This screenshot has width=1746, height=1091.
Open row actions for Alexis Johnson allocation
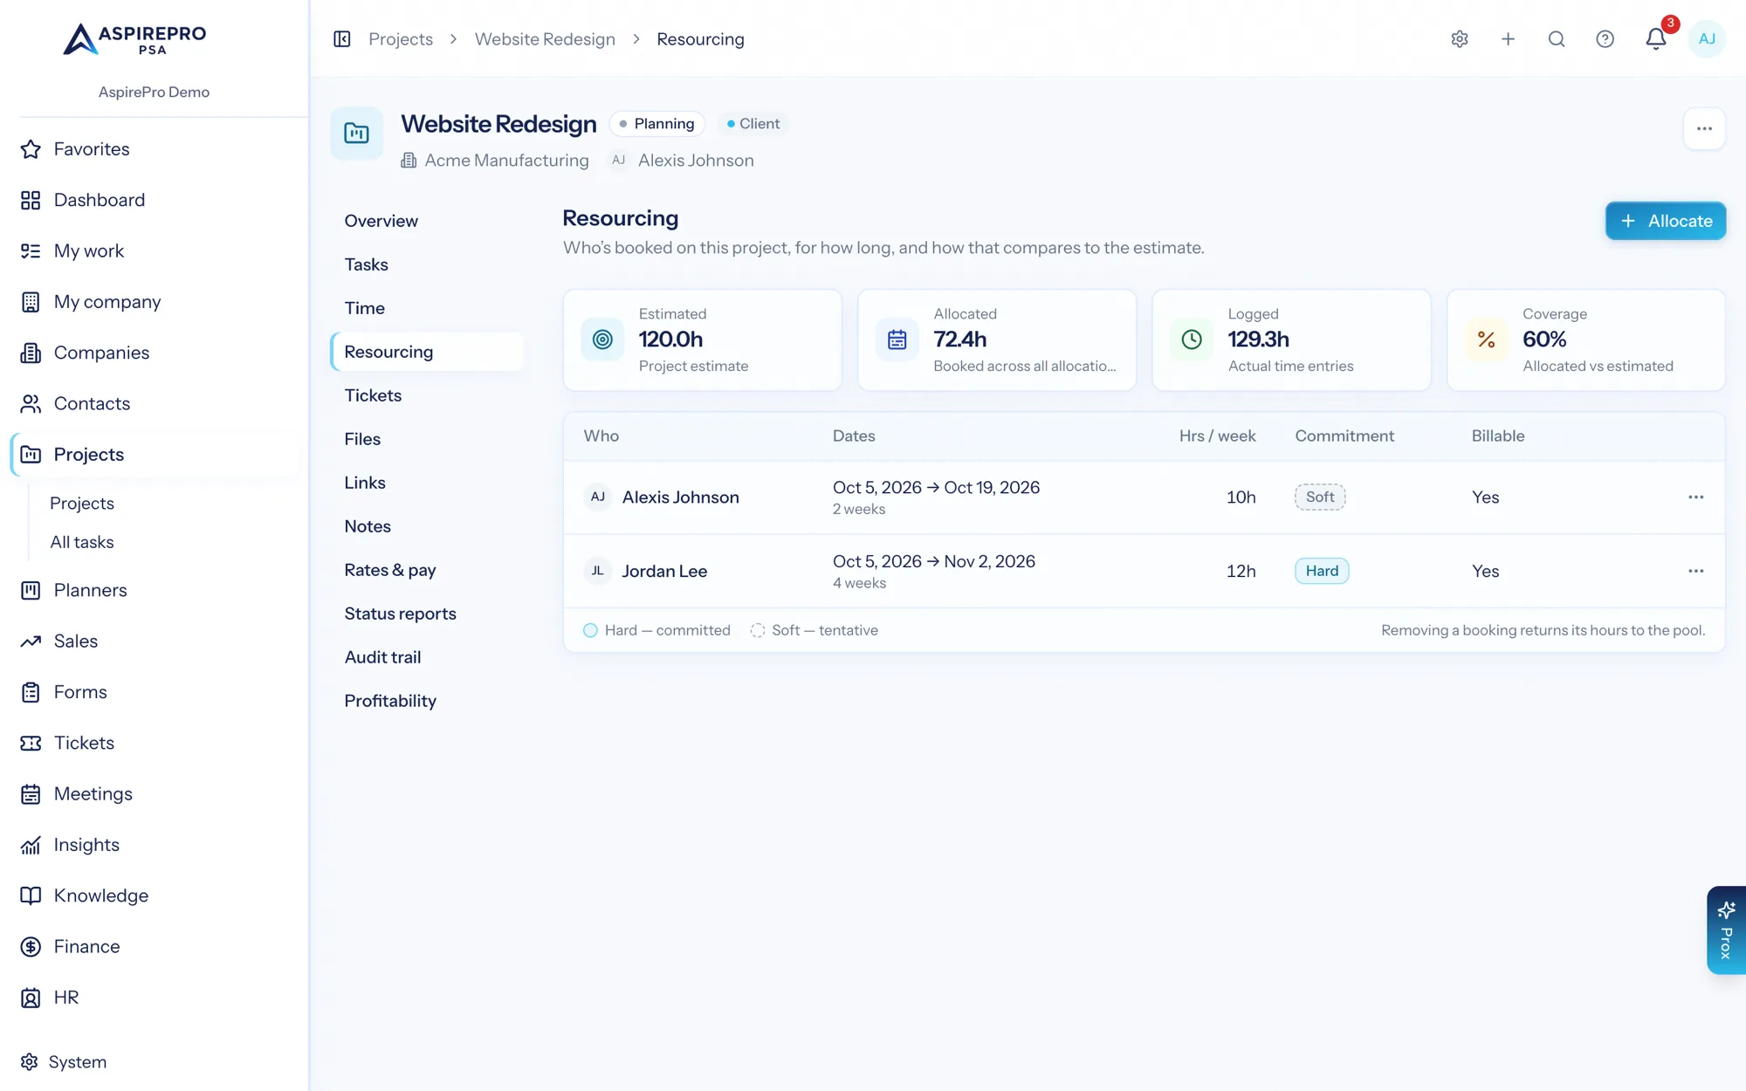point(1695,497)
